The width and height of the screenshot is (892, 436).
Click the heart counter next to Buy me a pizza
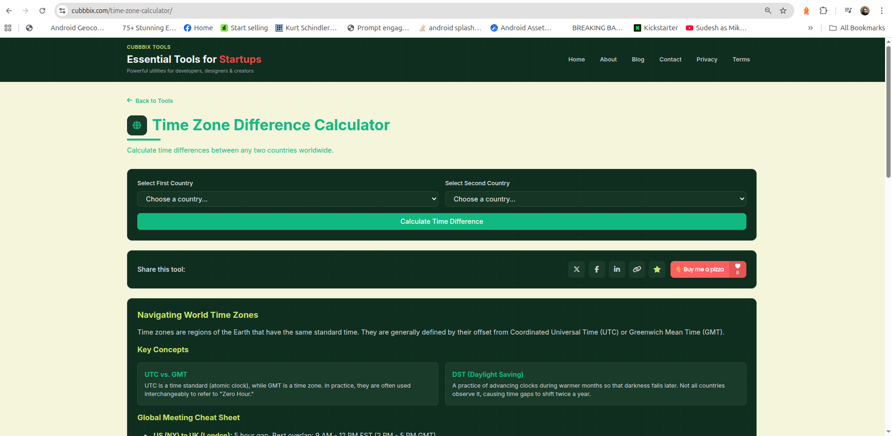click(x=737, y=269)
